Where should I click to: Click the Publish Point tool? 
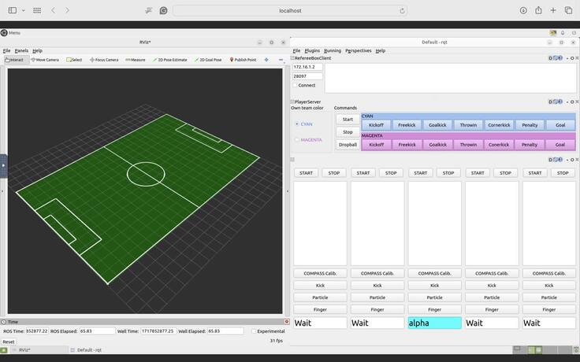[x=244, y=60]
